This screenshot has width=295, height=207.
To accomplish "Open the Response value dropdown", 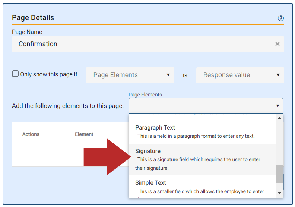I will (x=240, y=75).
